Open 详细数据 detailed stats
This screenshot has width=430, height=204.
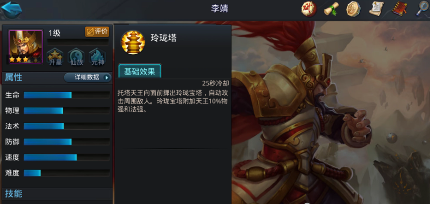click(88, 77)
